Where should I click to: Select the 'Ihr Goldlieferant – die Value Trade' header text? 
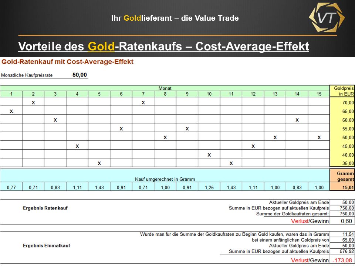click(x=175, y=18)
